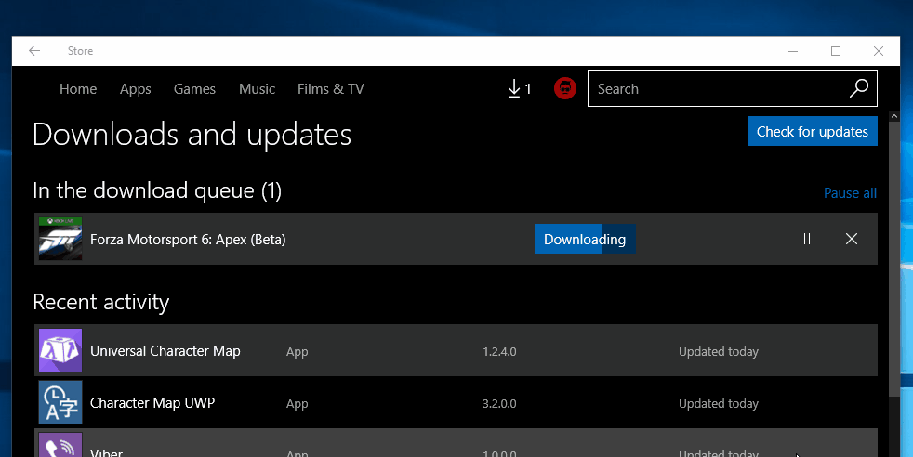Viewport: 913px width, 457px height.
Task: Open the downloads indicator showing 1
Action: [x=520, y=89]
